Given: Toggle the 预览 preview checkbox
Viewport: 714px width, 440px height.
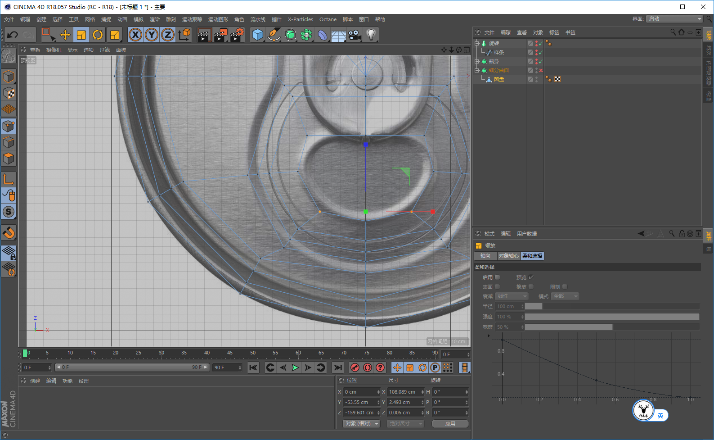Looking at the screenshot, I should click(x=531, y=277).
